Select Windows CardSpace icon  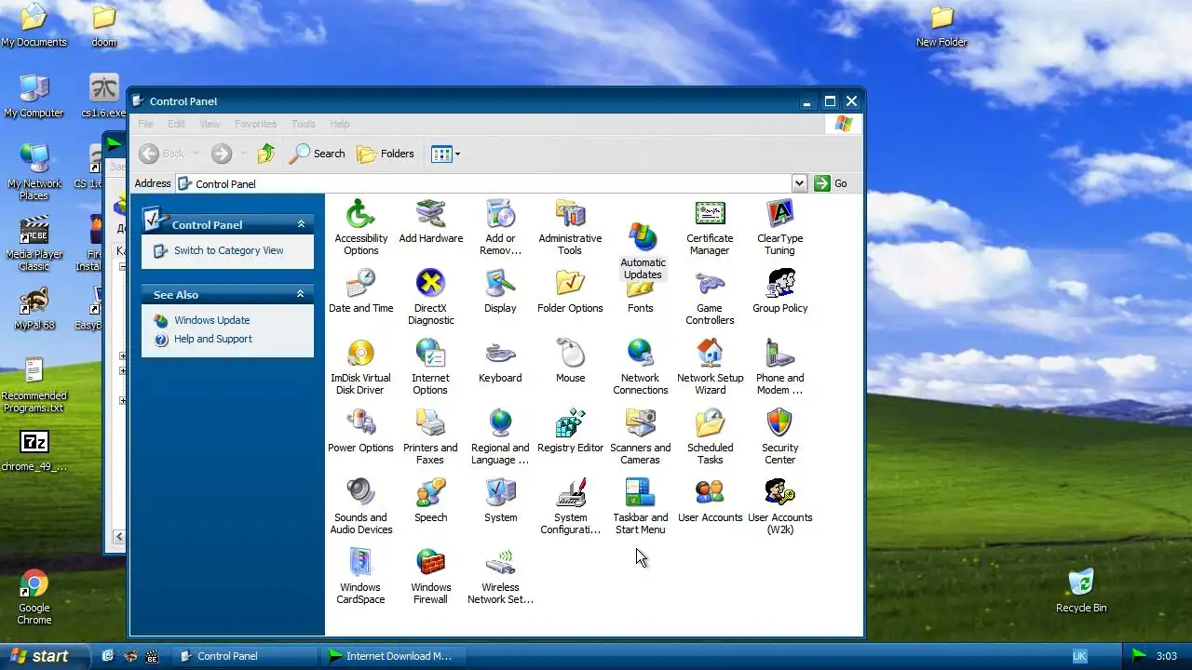360,576
